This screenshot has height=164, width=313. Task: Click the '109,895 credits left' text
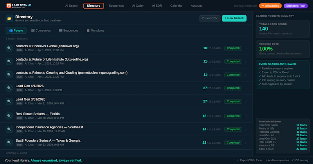pos(245,6)
